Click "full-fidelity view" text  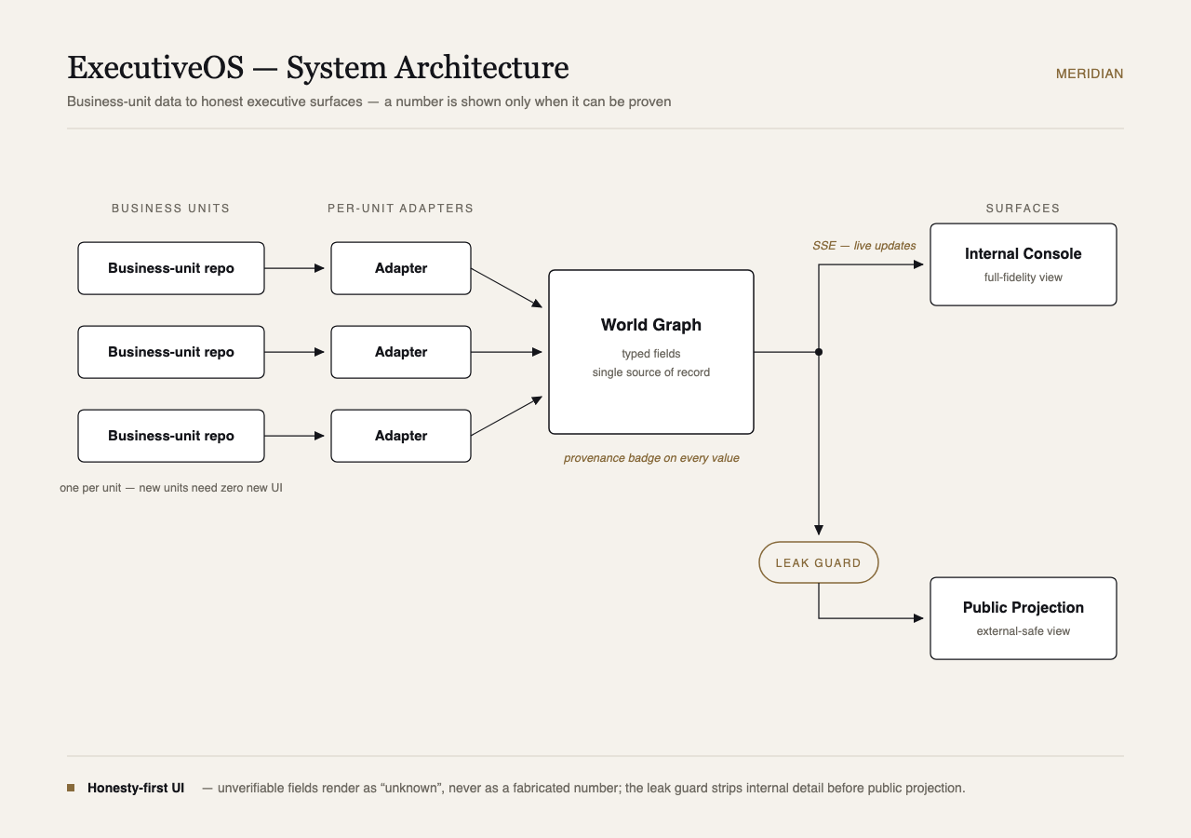coord(1024,277)
